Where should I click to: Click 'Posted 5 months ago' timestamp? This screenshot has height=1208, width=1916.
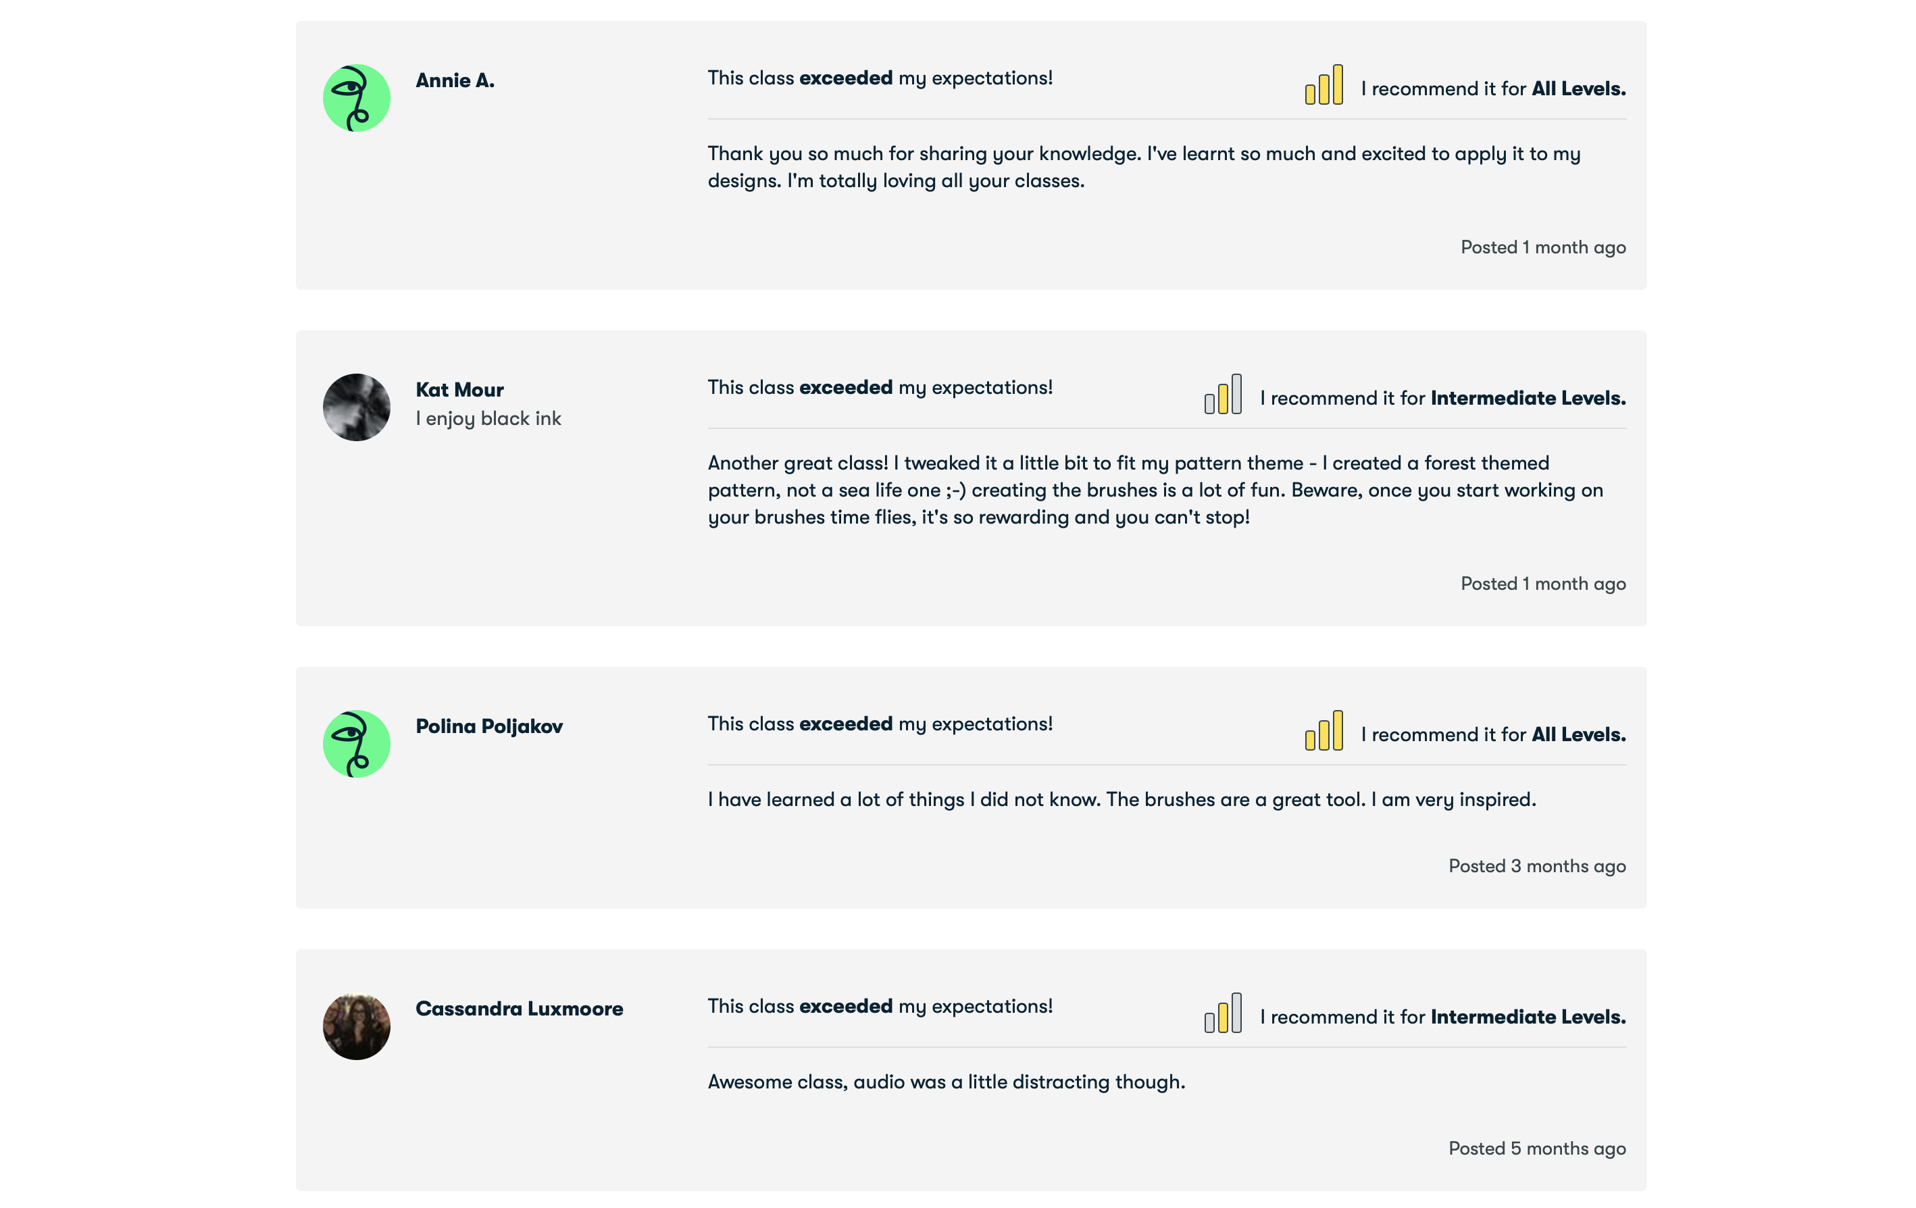tap(1537, 1149)
